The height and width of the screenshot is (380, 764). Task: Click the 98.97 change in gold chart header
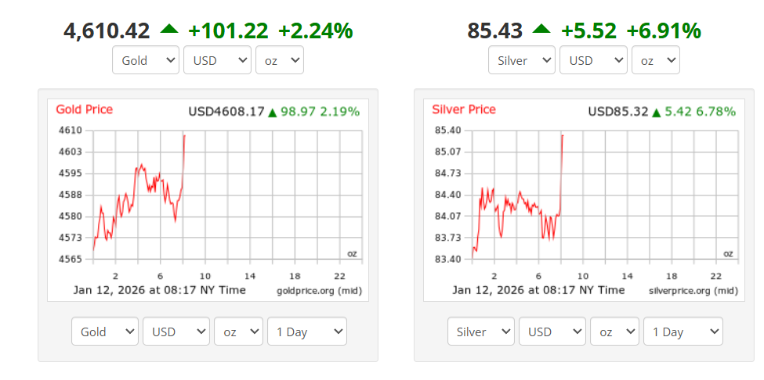[299, 112]
